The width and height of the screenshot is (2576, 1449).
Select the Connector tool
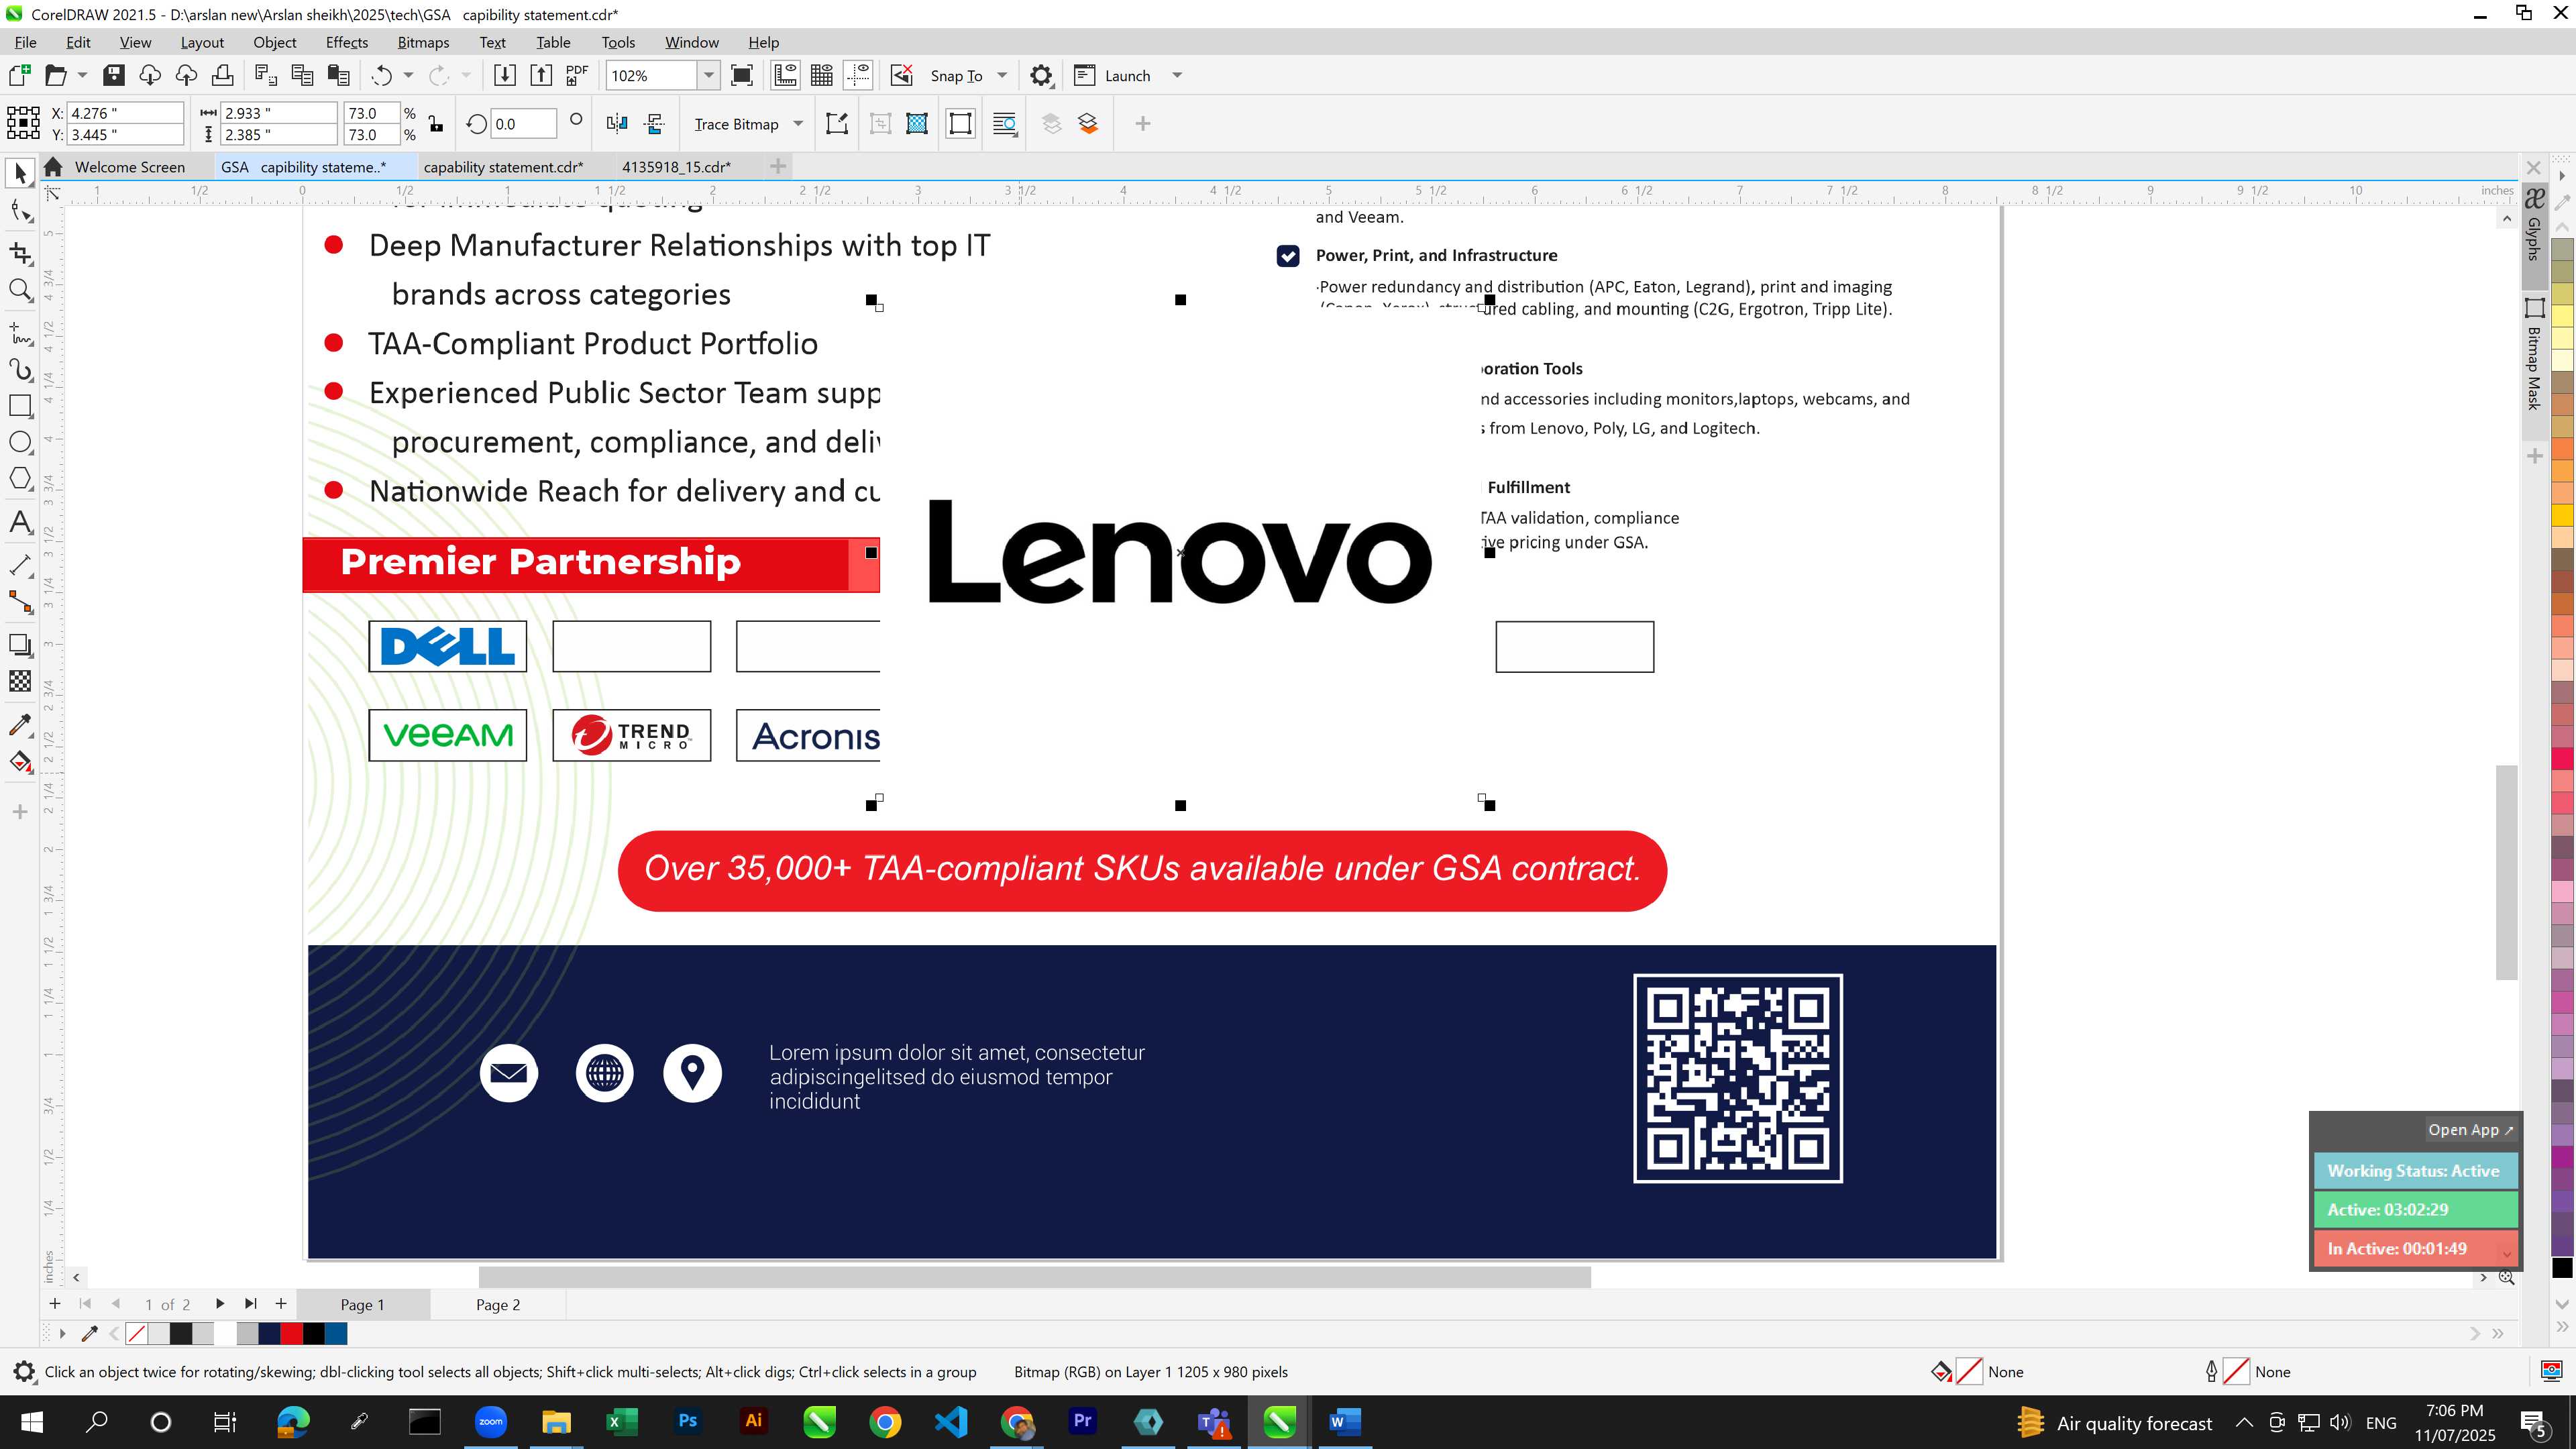click(20, 602)
